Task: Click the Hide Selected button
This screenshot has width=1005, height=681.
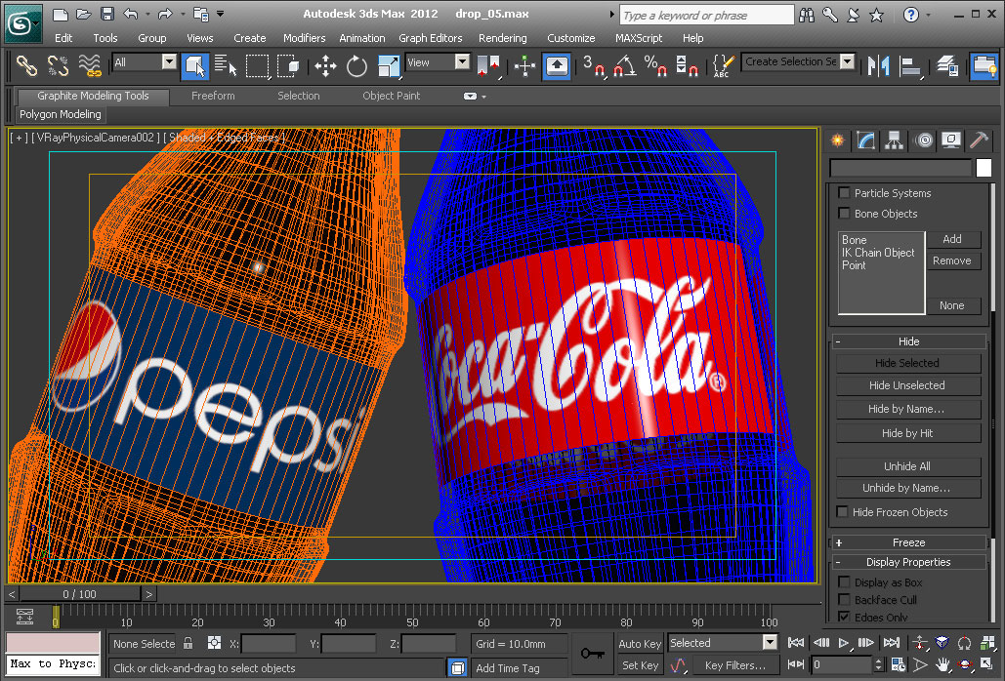Action: (906, 363)
